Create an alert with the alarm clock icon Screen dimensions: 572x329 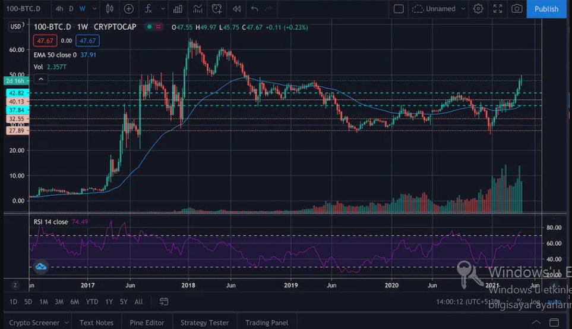(217, 9)
